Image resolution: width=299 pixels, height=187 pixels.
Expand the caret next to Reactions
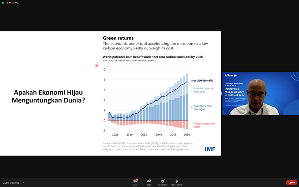[x=167, y=181]
